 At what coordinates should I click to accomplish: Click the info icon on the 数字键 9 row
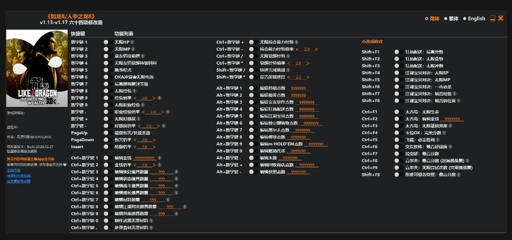point(159,98)
